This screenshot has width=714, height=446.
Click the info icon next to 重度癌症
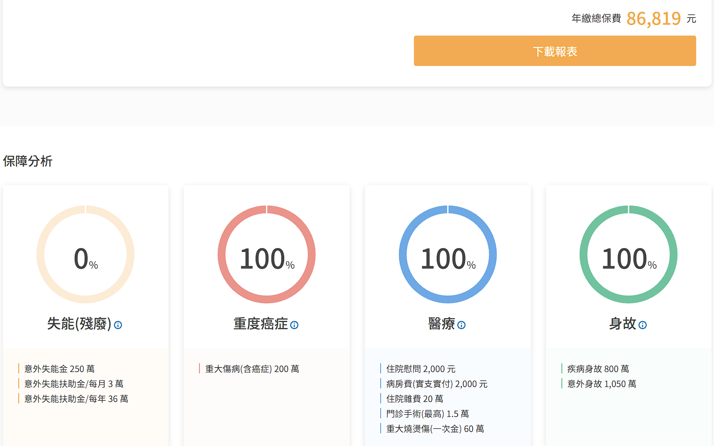pos(294,325)
